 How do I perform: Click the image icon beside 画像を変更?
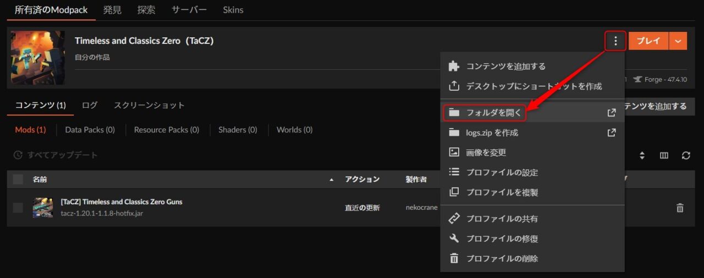[454, 152]
